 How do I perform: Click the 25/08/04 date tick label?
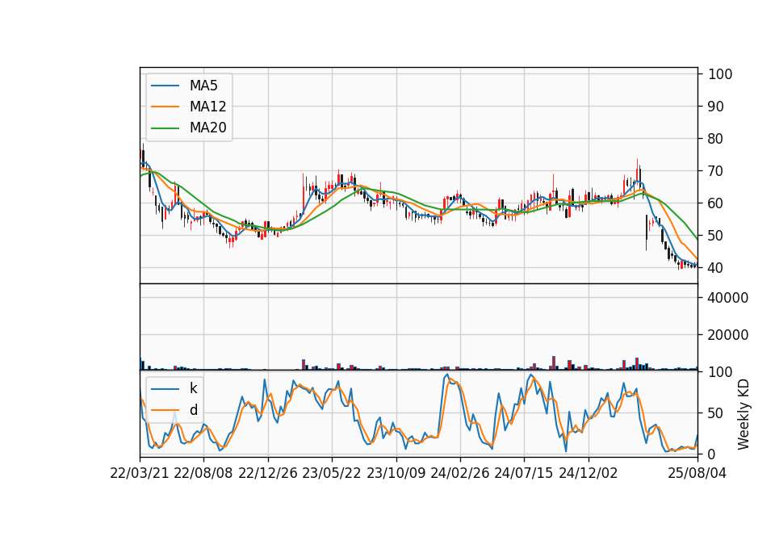point(697,474)
